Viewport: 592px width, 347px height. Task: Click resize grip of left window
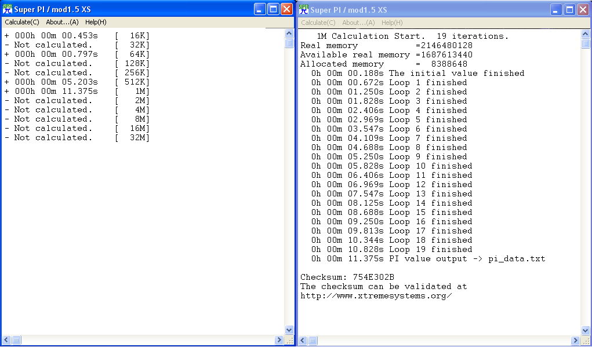(289, 340)
